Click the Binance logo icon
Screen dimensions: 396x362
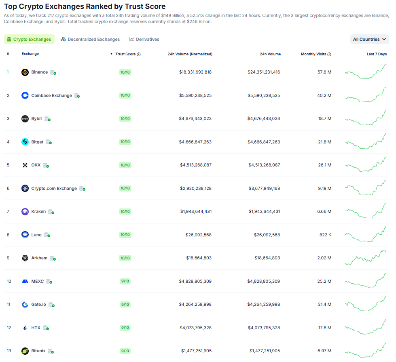pyautogui.click(x=25, y=72)
